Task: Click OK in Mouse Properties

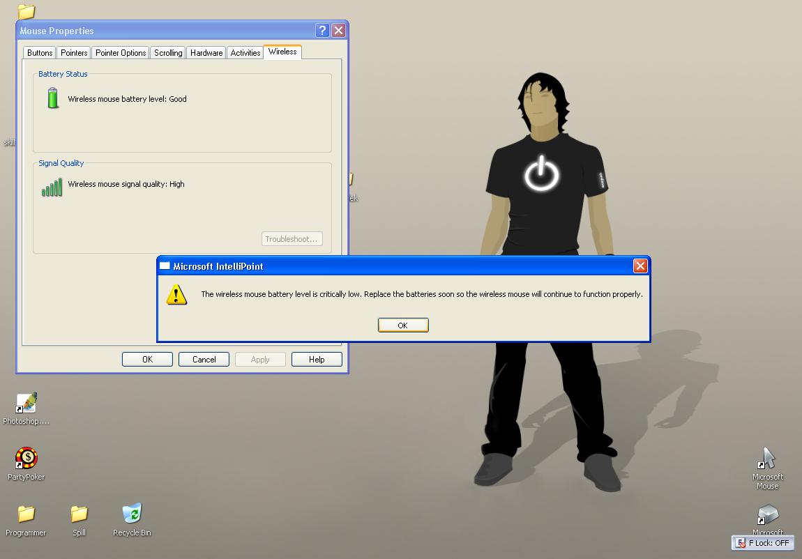Action: (147, 359)
